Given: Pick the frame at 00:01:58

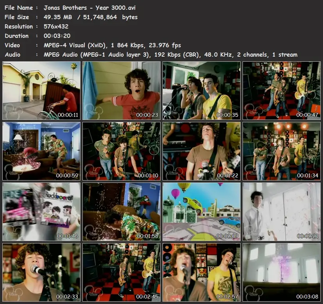Looking at the screenshot, I should (x=121, y=212).
